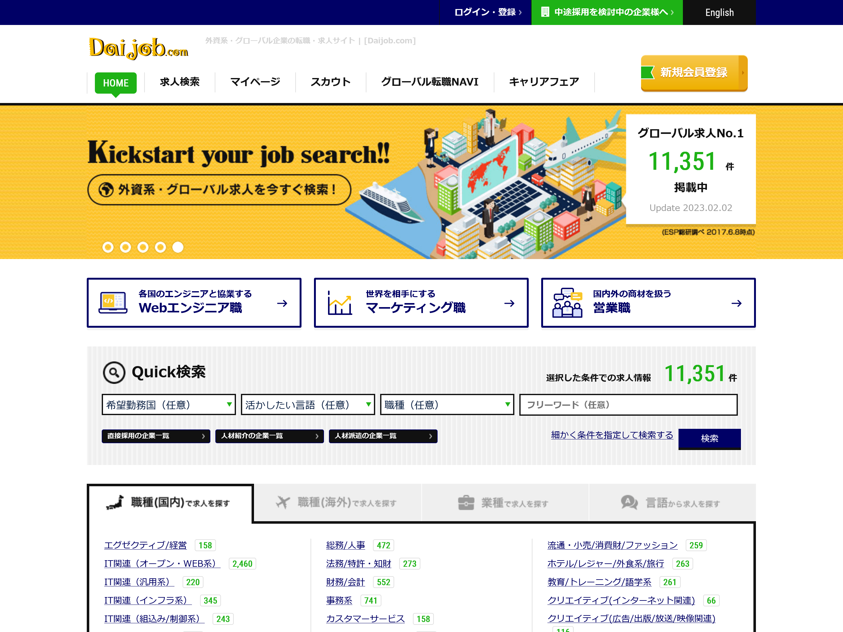The width and height of the screenshot is (843, 632).
Task: Select the second carousel dot
Action: [125, 247]
